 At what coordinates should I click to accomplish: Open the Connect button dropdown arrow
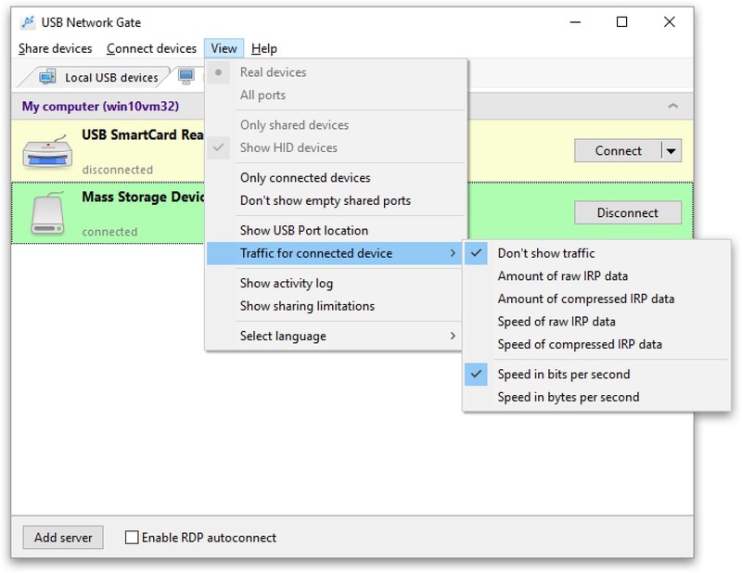[x=671, y=151]
